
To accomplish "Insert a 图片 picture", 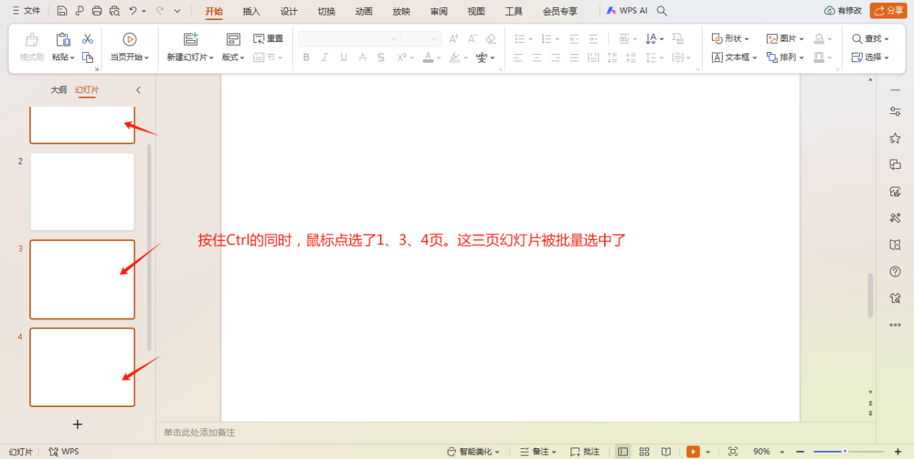I will [784, 38].
